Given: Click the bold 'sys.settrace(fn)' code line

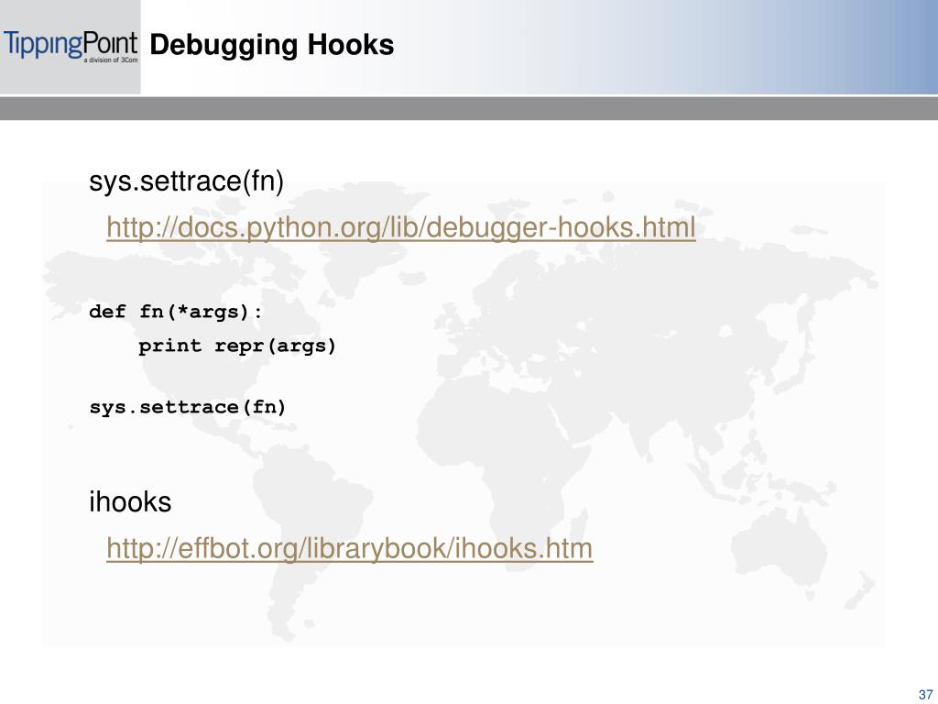Looking at the screenshot, I should click(187, 408).
